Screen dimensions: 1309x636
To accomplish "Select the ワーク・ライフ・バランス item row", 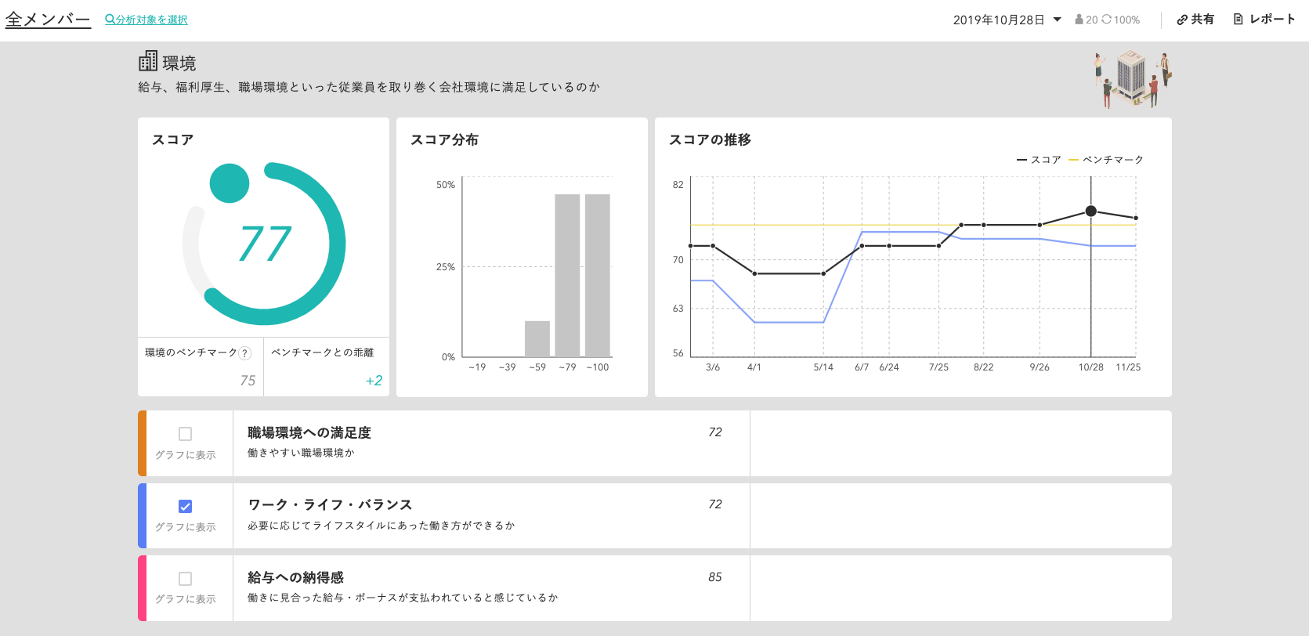I will tap(655, 515).
